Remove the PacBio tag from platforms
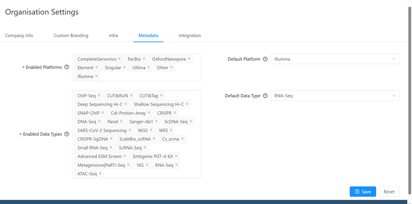 144,59
